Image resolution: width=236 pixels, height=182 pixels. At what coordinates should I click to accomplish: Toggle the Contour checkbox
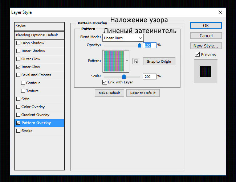point(23,83)
